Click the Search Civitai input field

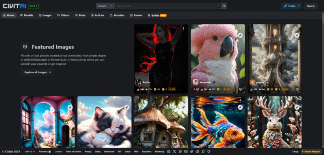click(165, 6)
